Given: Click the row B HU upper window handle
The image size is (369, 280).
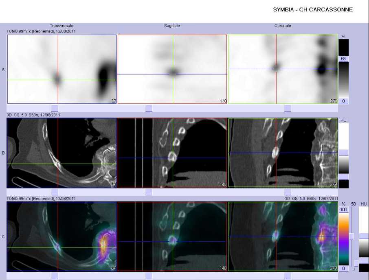Looking at the screenshot, I should (343, 153).
